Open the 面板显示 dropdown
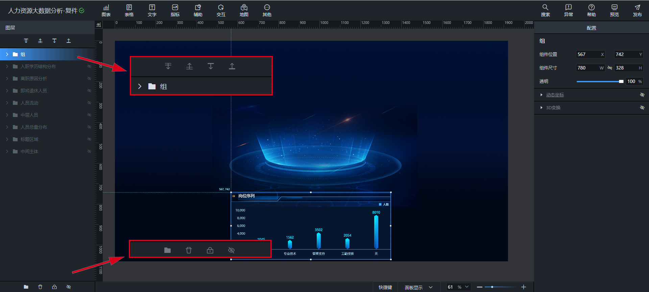The width and height of the screenshot is (649, 292). [x=418, y=287]
